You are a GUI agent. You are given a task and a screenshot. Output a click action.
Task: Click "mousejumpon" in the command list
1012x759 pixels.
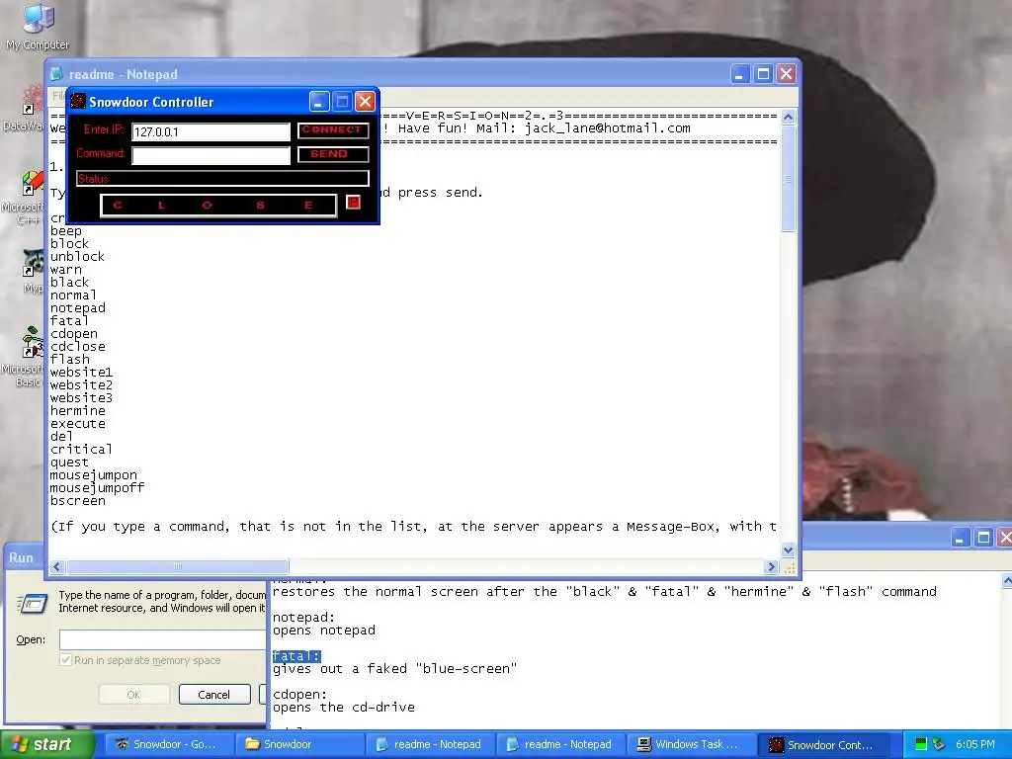(94, 475)
